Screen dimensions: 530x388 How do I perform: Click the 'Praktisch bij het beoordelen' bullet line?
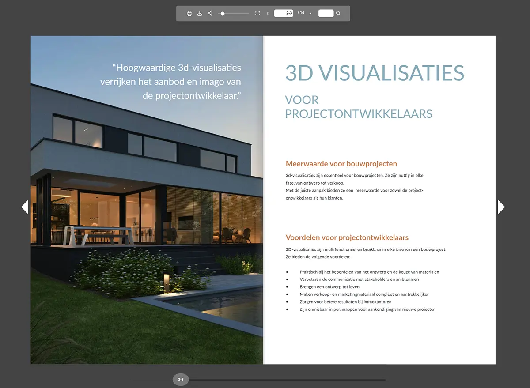[x=369, y=272]
